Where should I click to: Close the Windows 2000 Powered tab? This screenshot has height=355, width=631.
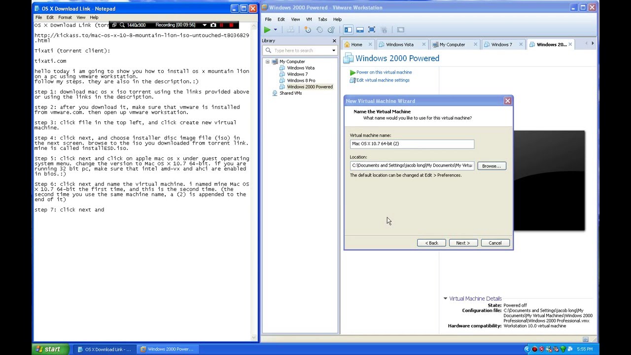570,44
